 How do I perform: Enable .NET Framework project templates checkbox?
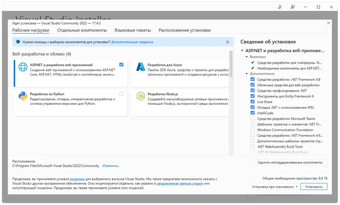(x=252, y=124)
